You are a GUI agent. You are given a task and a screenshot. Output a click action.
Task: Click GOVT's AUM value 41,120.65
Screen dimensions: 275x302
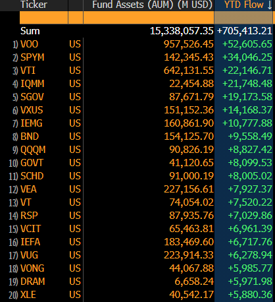191,163
